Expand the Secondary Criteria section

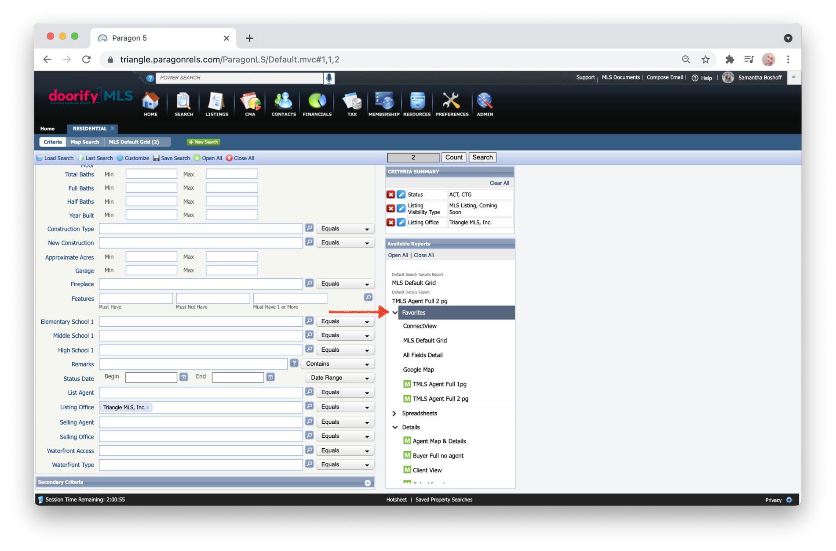pos(368,483)
